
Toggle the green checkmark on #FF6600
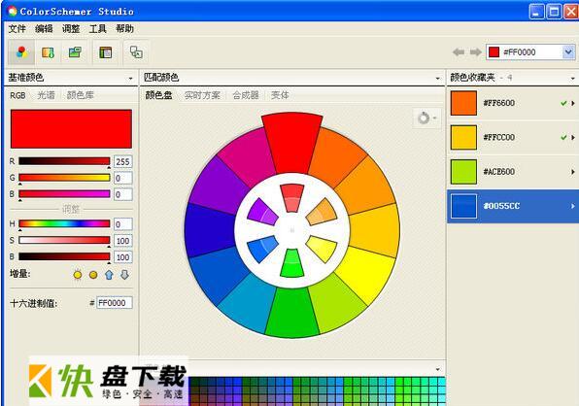pos(563,103)
